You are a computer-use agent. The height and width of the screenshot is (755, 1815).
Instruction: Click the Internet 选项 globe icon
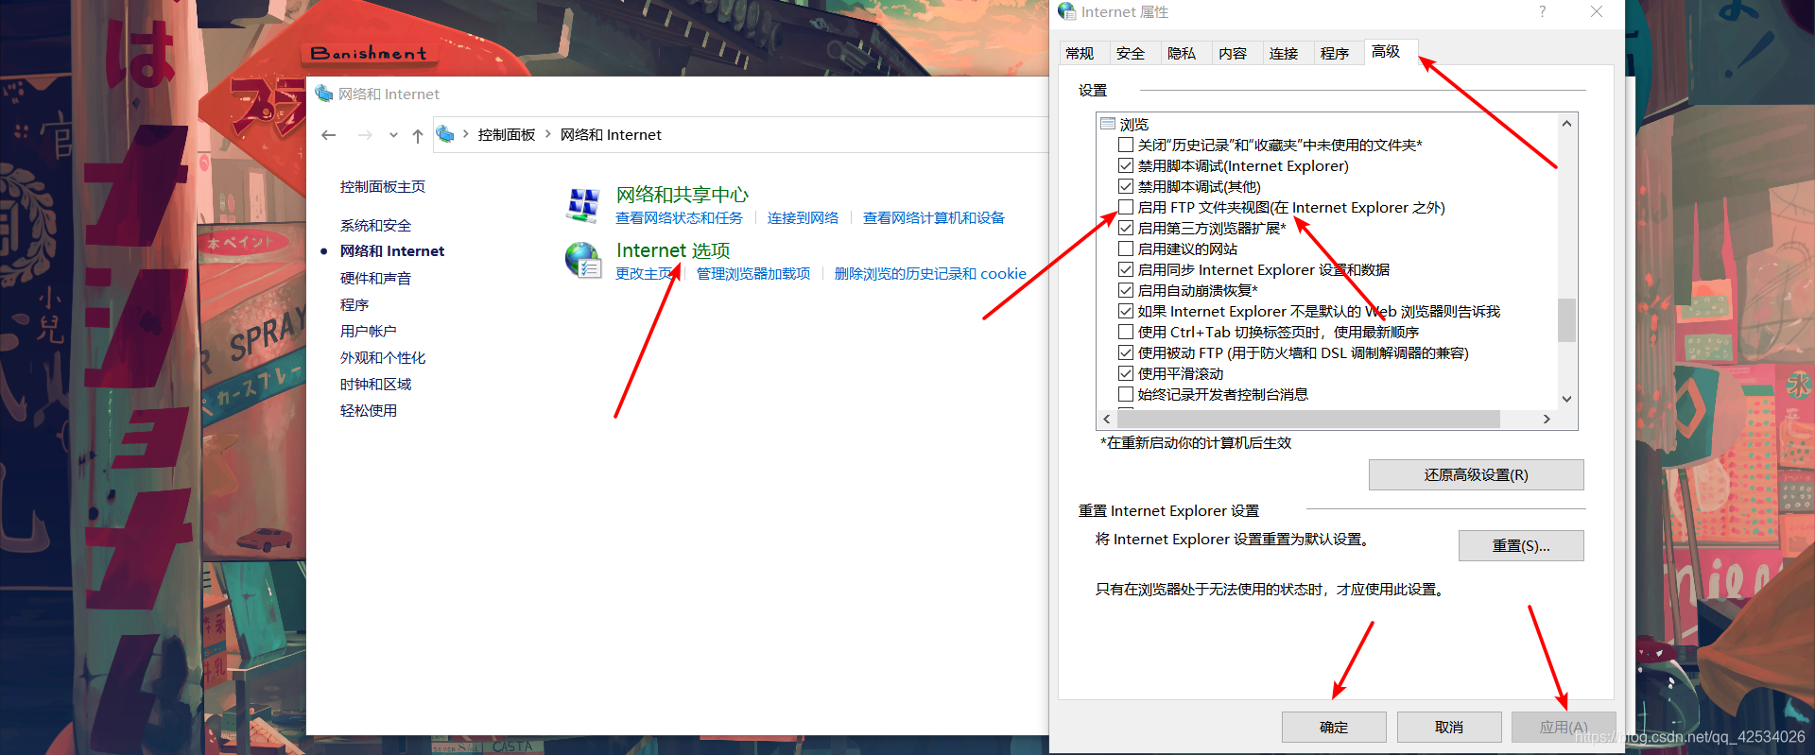(x=583, y=260)
